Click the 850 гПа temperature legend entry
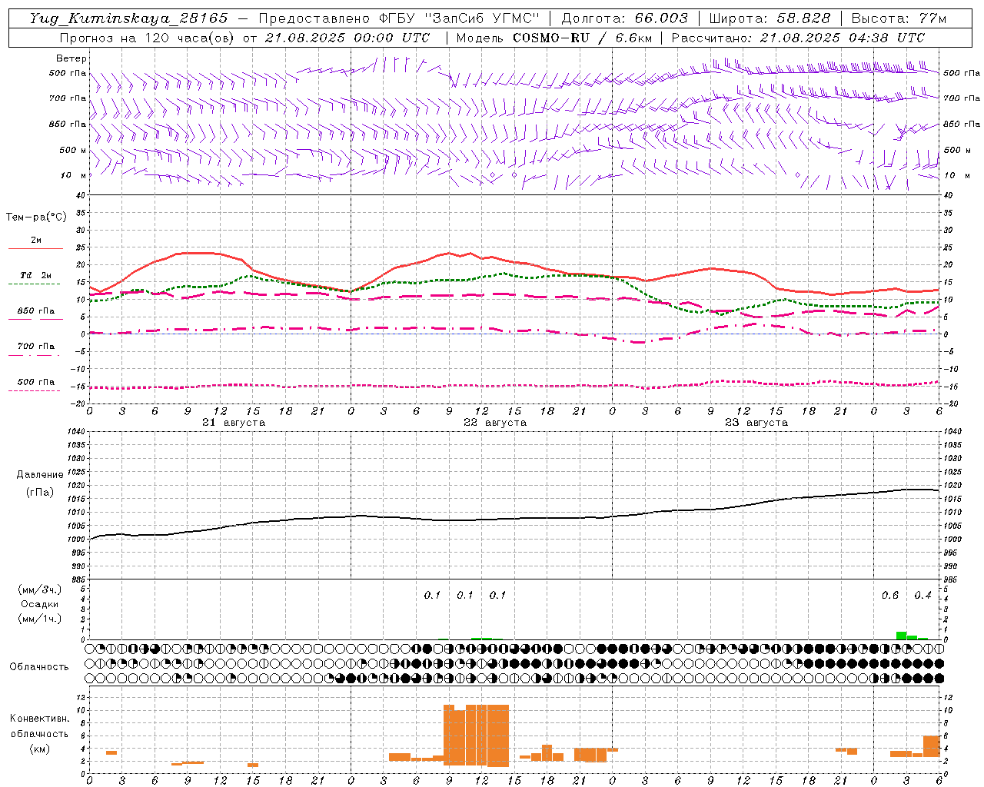The width and height of the screenshot is (984, 787). (x=35, y=310)
